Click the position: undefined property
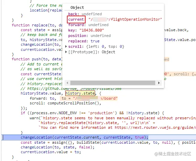This screenshot has width=196, height=161. 89,36
